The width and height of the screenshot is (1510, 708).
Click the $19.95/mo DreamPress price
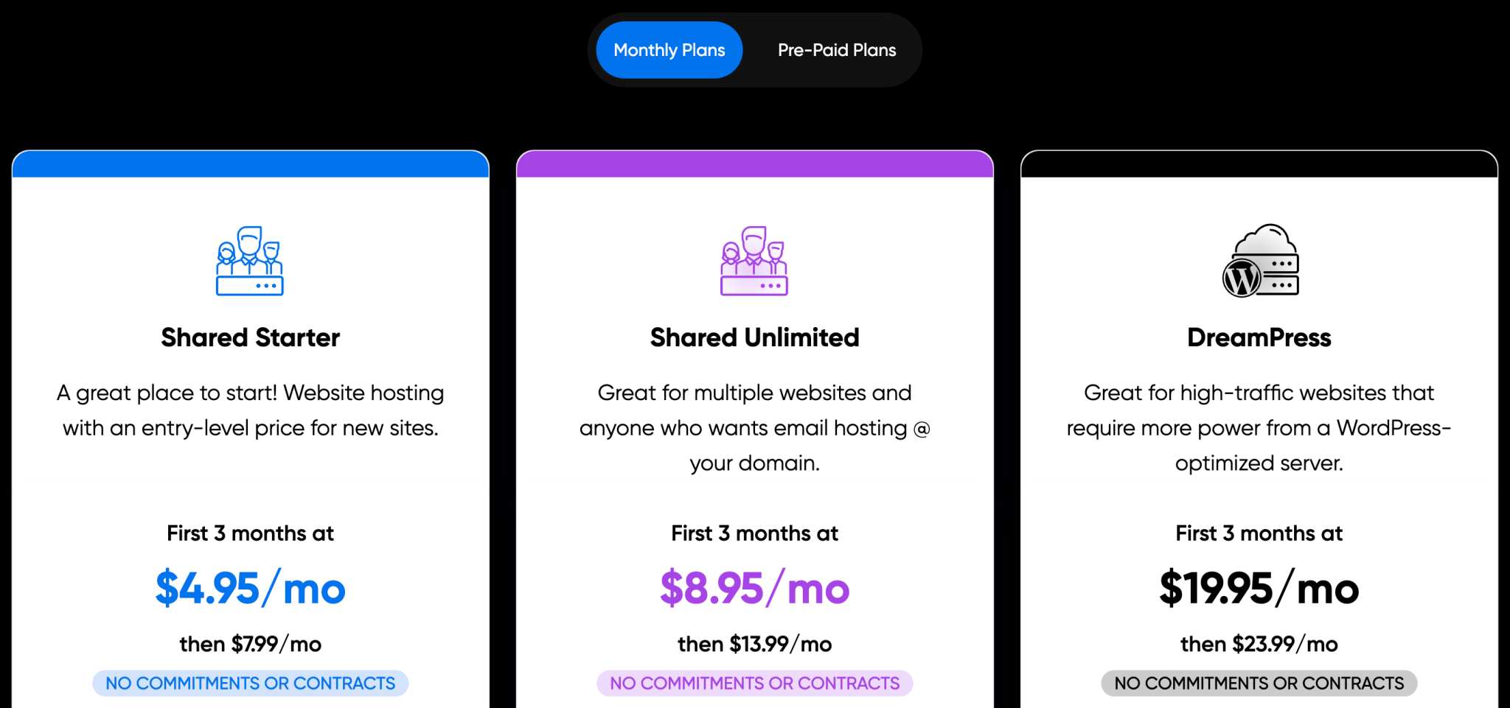pyautogui.click(x=1259, y=588)
